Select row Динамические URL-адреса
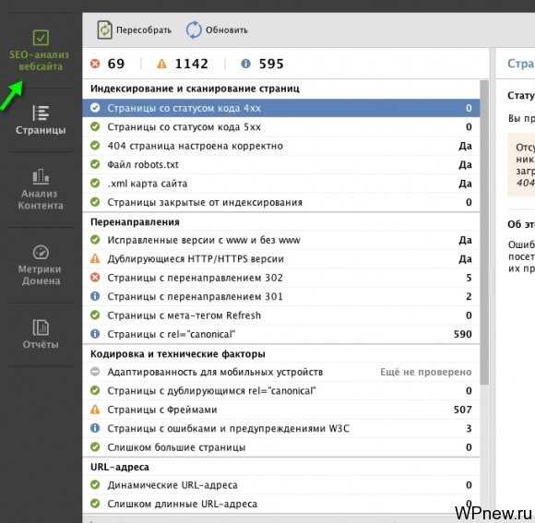 coord(281,485)
